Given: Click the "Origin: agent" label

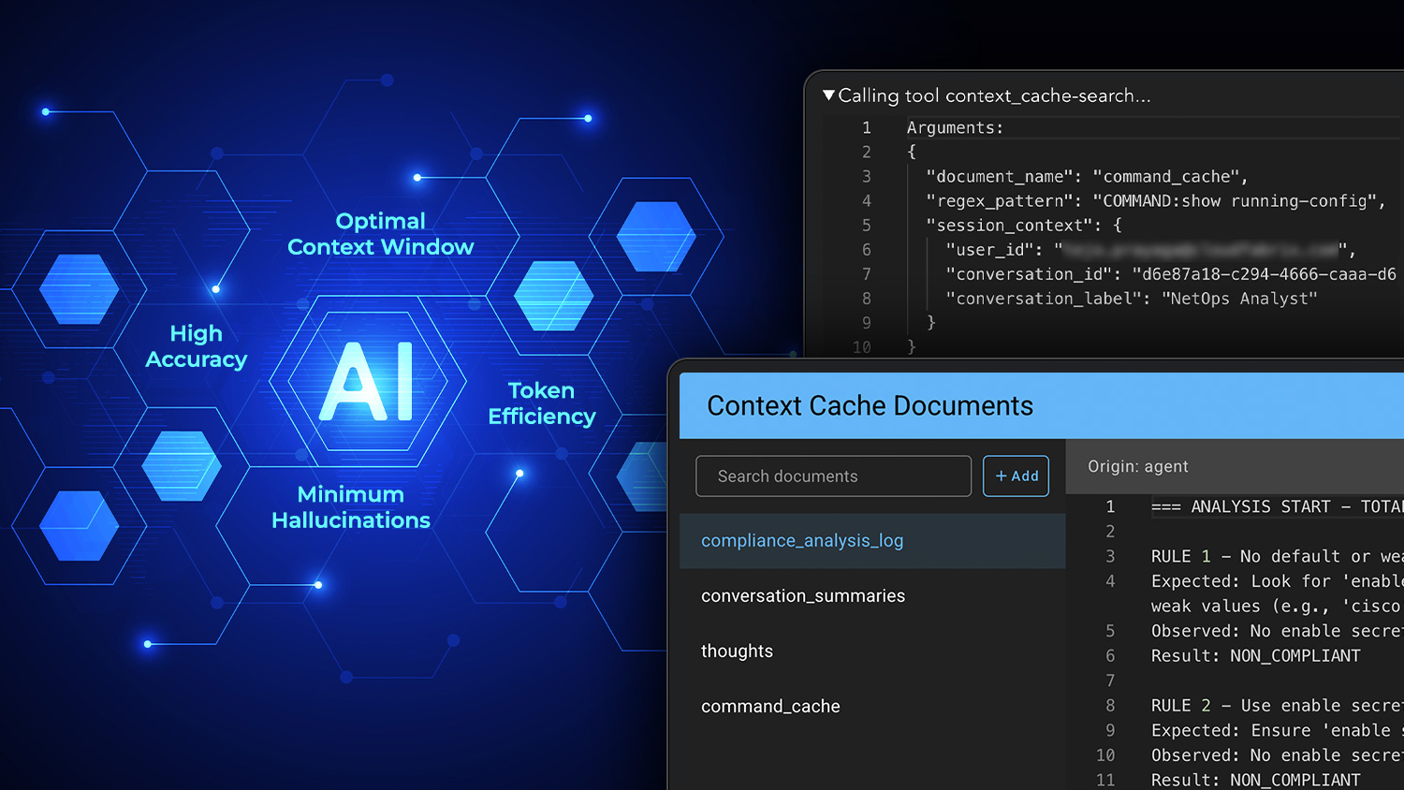Looking at the screenshot, I should [1137, 466].
